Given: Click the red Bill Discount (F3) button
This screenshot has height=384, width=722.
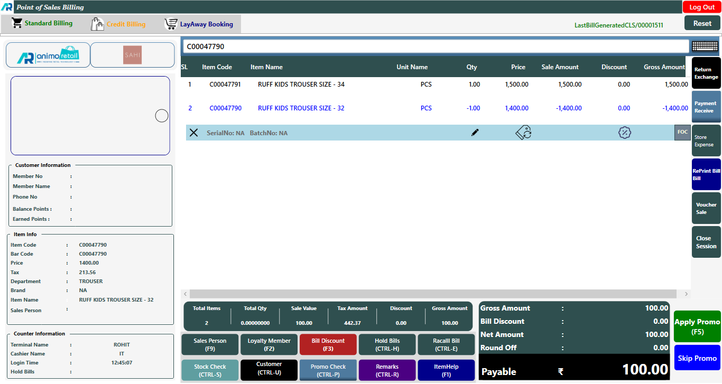Looking at the screenshot, I should (x=328, y=344).
